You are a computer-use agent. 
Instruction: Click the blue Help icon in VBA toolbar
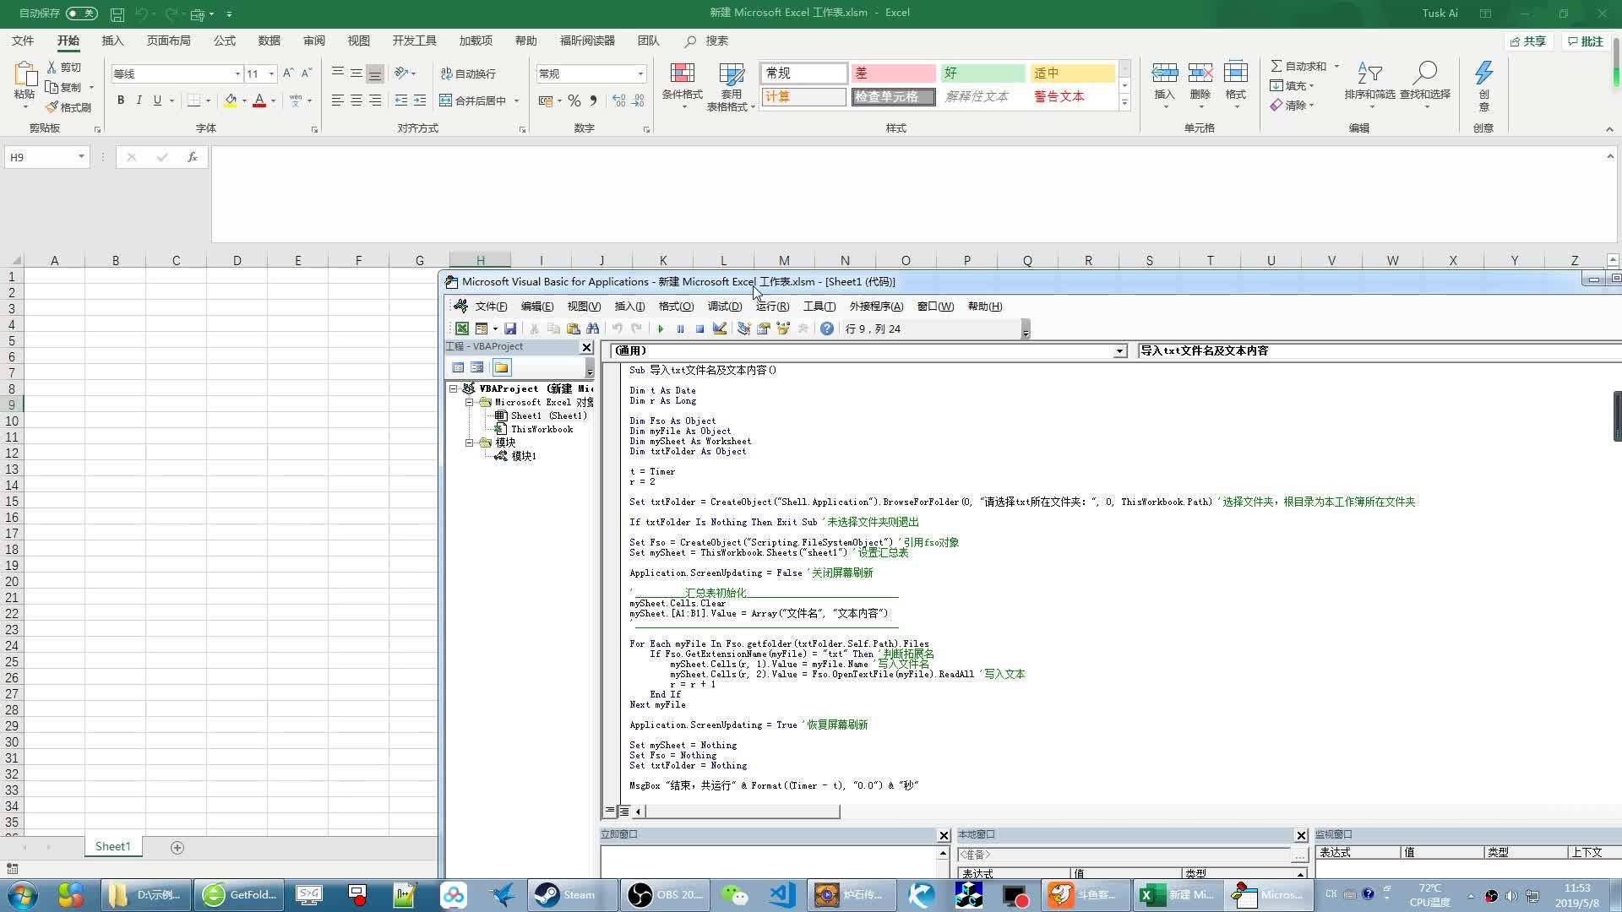pyautogui.click(x=827, y=328)
